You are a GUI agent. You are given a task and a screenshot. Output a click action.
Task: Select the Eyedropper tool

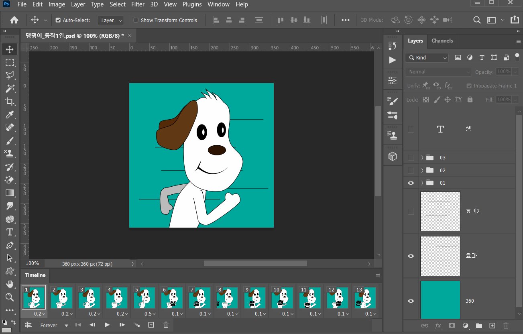pos(10,115)
